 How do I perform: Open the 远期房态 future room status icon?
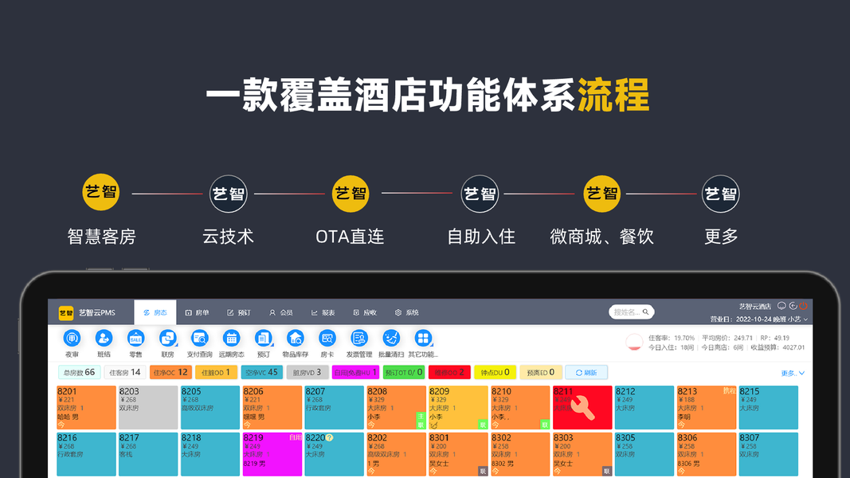click(x=232, y=338)
